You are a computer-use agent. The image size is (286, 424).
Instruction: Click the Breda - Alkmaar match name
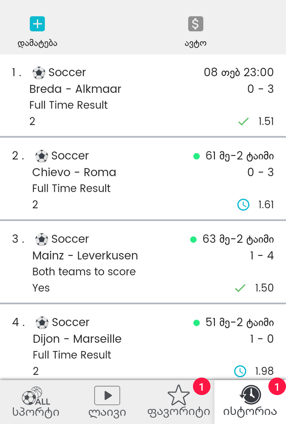[x=75, y=89]
